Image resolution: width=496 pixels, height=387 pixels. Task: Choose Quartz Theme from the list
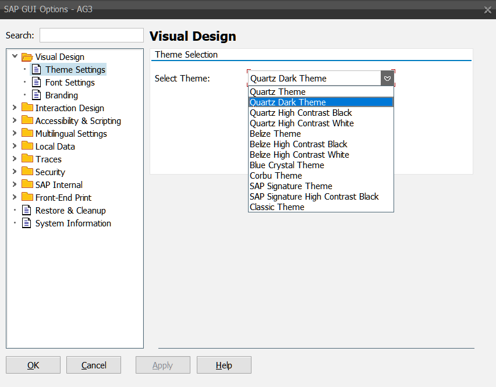point(321,92)
